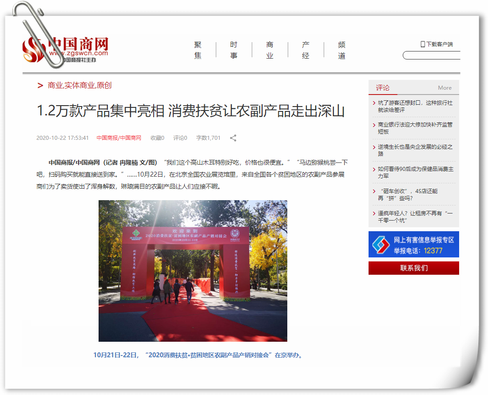The image size is (488, 395).
Task: Click the red breadcrumb arrow before 商业
Action: point(40,86)
